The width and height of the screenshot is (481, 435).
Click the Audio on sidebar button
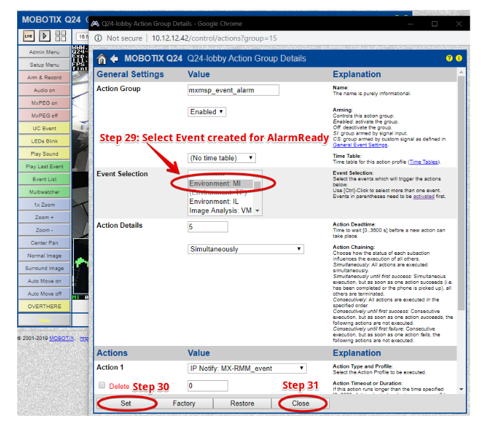click(x=44, y=90)
